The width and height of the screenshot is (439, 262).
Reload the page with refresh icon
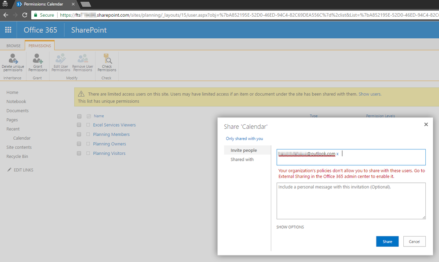point(25,15)
